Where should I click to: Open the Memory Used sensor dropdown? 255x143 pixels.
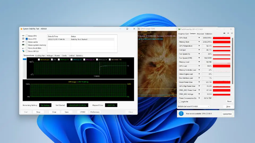(x=199, y=62)
